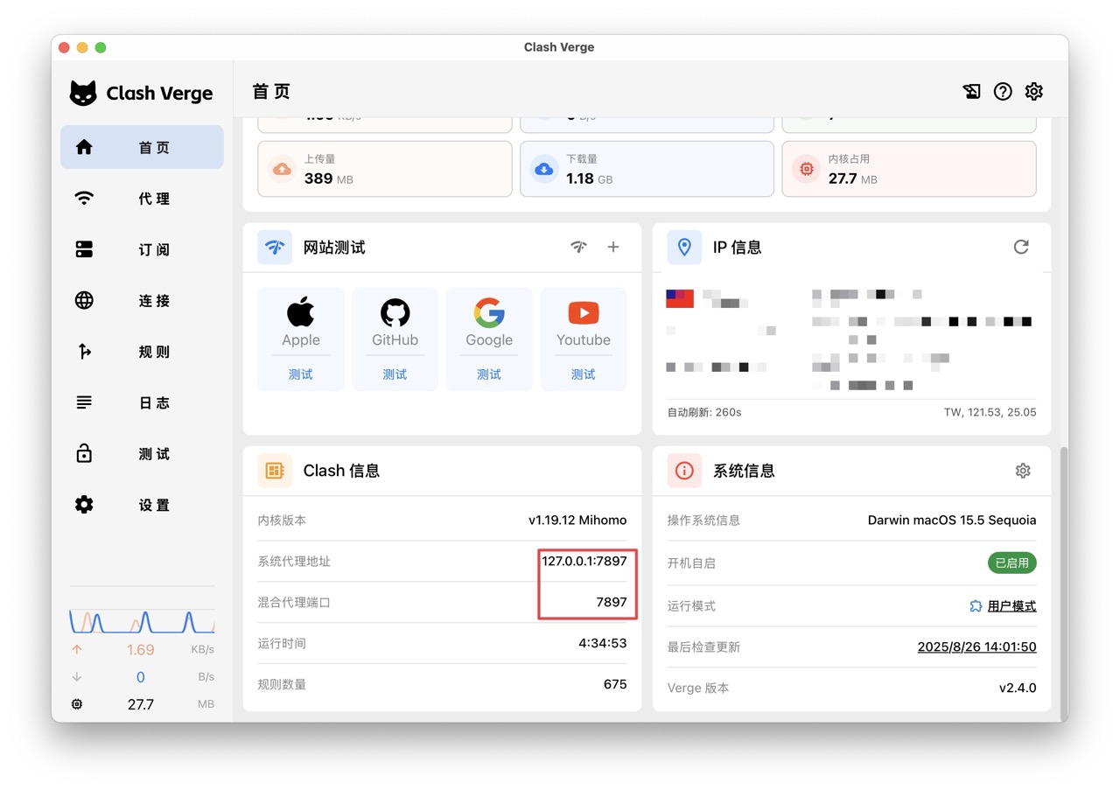Click the location pin IP 信息 icon
This screenshot has width=1120, height=790.
pos(684,248)
